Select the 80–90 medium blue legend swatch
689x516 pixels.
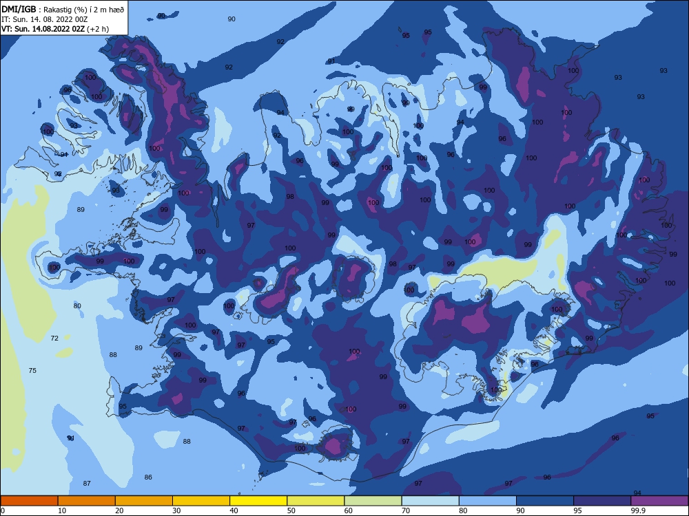(488, 501)
